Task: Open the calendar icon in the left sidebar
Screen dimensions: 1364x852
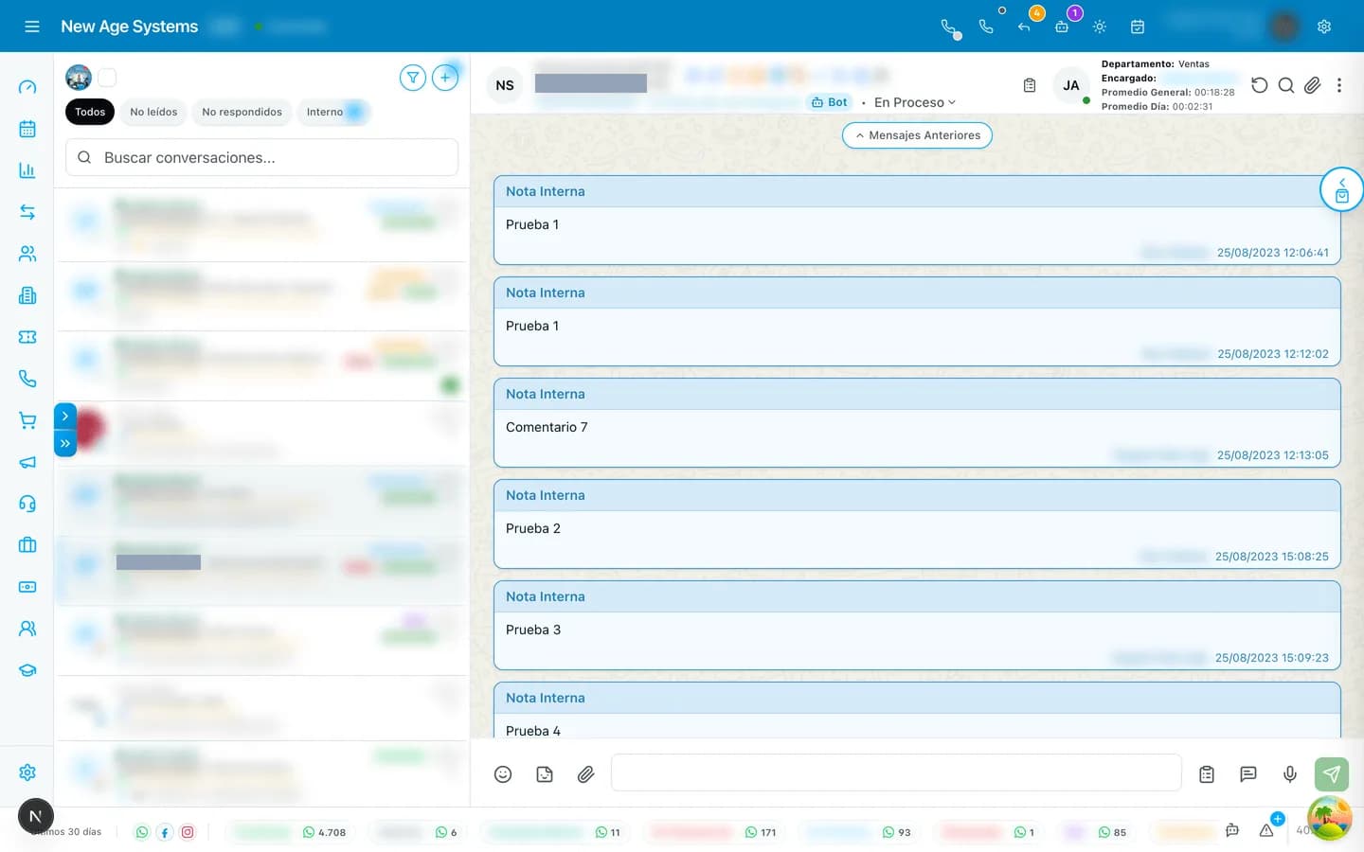Action: click(x=27, y=129)
